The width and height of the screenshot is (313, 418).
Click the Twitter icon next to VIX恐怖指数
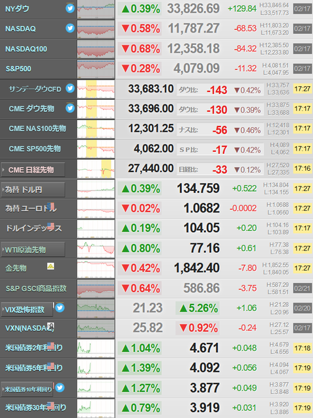pyautogui.click(x=60, y=308)
